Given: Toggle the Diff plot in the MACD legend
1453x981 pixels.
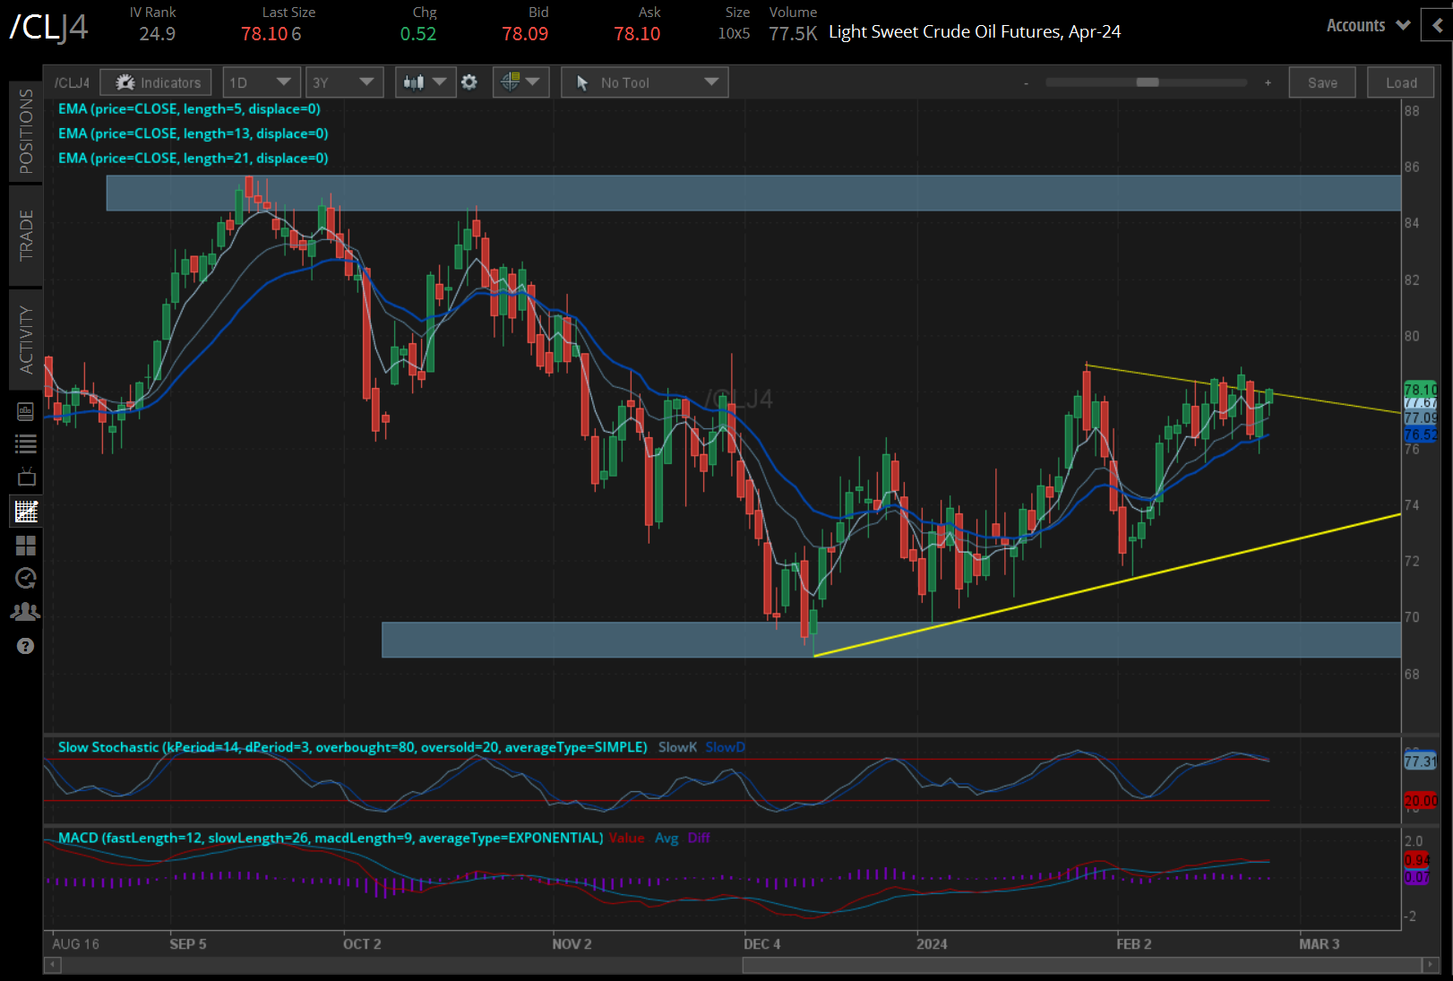Looking at the screenshot, I should 700,838.
